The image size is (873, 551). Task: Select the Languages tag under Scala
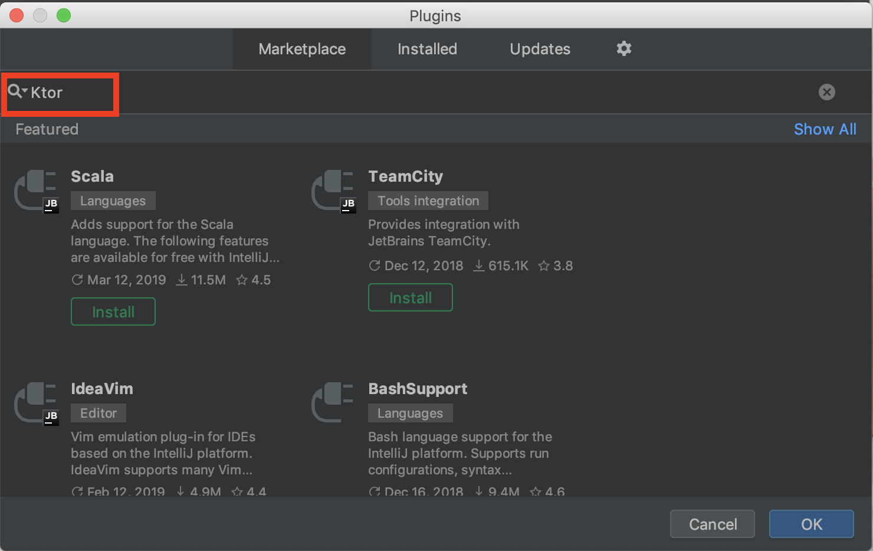pyautogui.click(x=113, y=201)
